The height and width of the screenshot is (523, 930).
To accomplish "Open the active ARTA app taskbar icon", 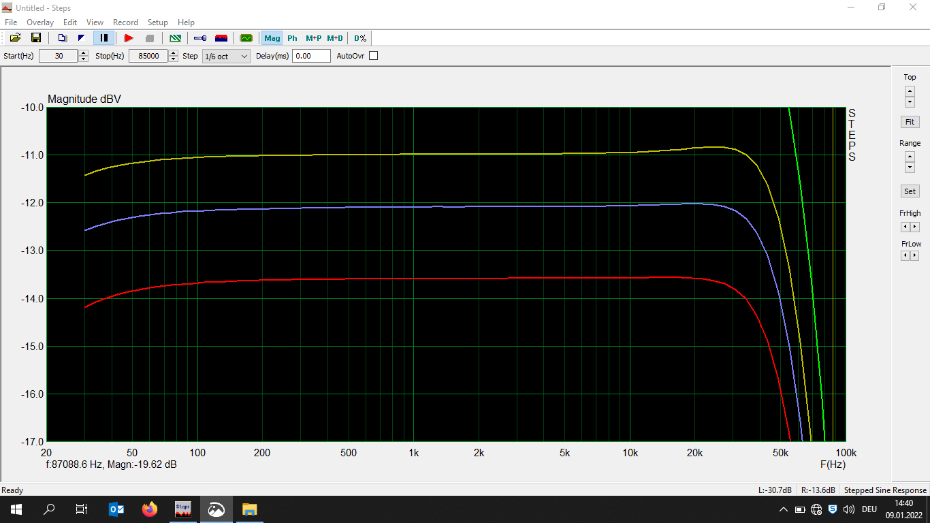I will click(x=216, y=509).
